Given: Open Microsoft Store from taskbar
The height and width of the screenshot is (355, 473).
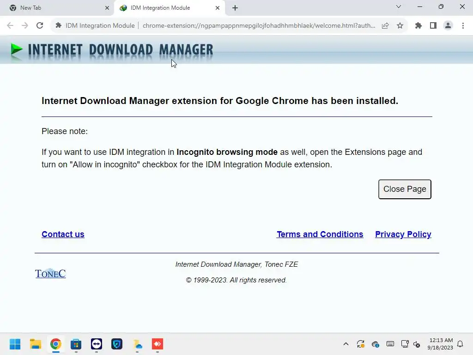Looking at the screenshot, I should coord(76,344).
